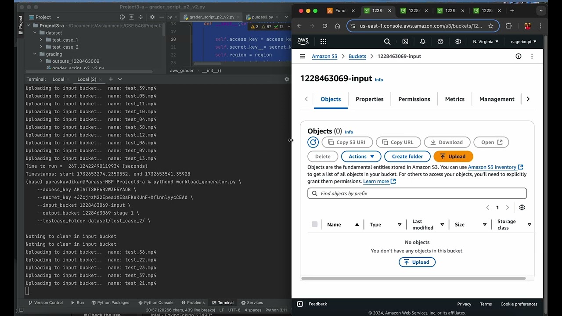This screenshot has height=316, width=562.
Task: Switch to Properties tab
Action: (x=370, y=99)
